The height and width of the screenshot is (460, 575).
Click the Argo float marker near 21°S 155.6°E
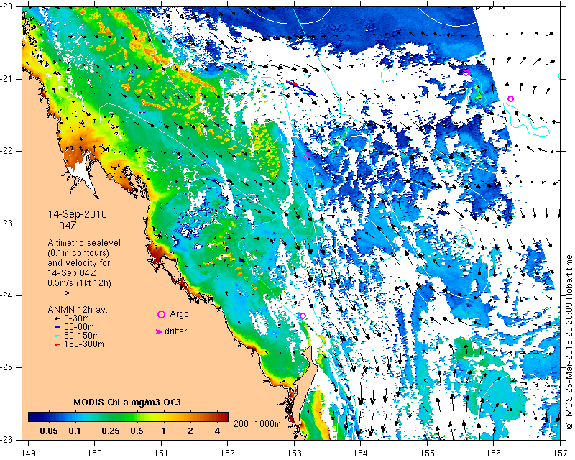click(466, 73)
